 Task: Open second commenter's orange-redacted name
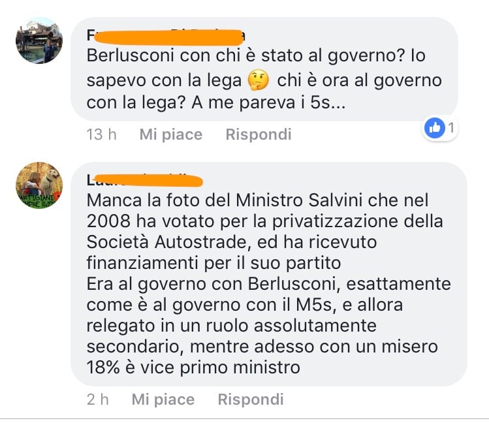[x=145, y=180]
